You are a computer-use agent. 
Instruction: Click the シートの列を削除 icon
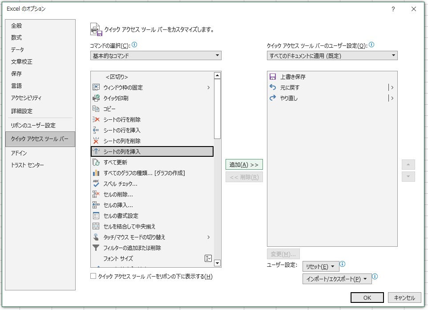click(x=96, y=141)
